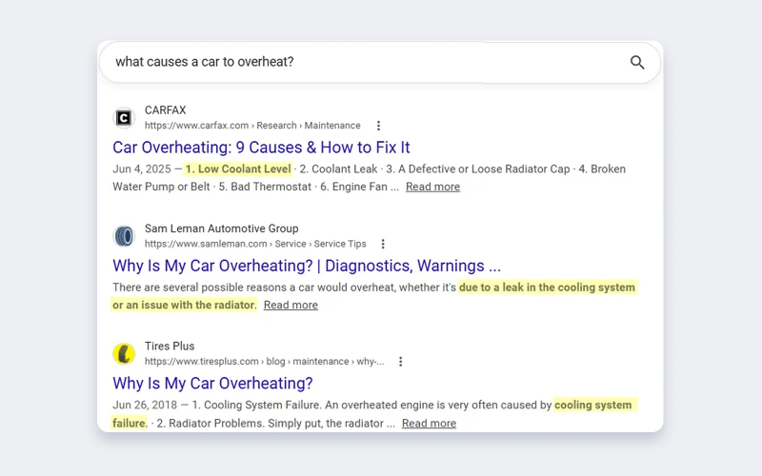Open the three-dot menu for Tires Plus result

coord(400,362)
